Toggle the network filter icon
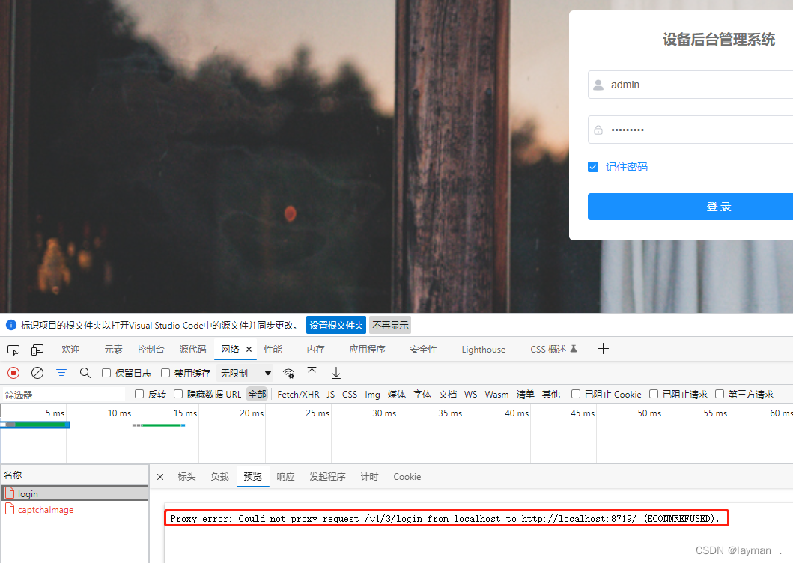Screen dimensions: 793x563 [61, 374]
